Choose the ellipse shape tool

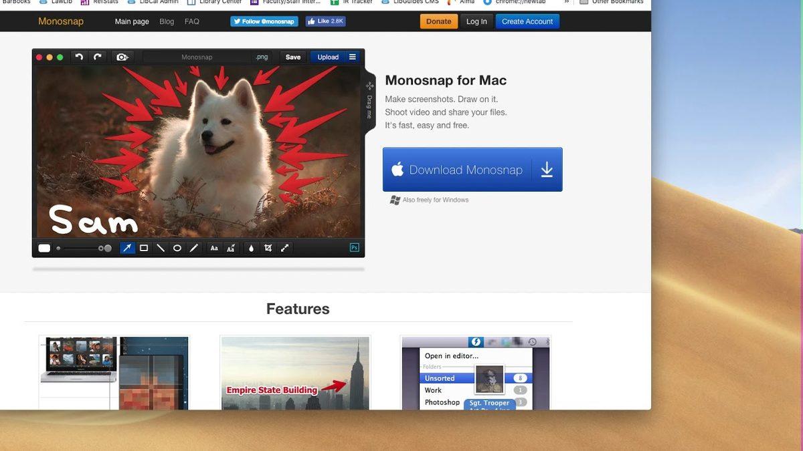click(x=177, y=248)
